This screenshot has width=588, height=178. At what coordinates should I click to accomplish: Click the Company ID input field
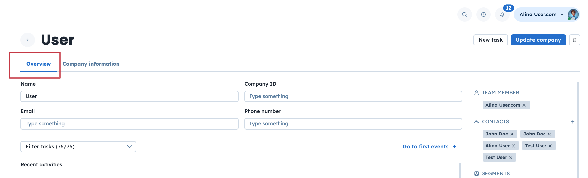(353, 96)
